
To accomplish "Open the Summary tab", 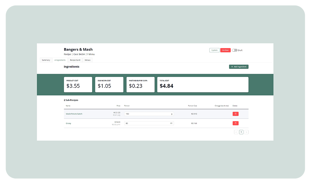I will [x=46, y=60].
